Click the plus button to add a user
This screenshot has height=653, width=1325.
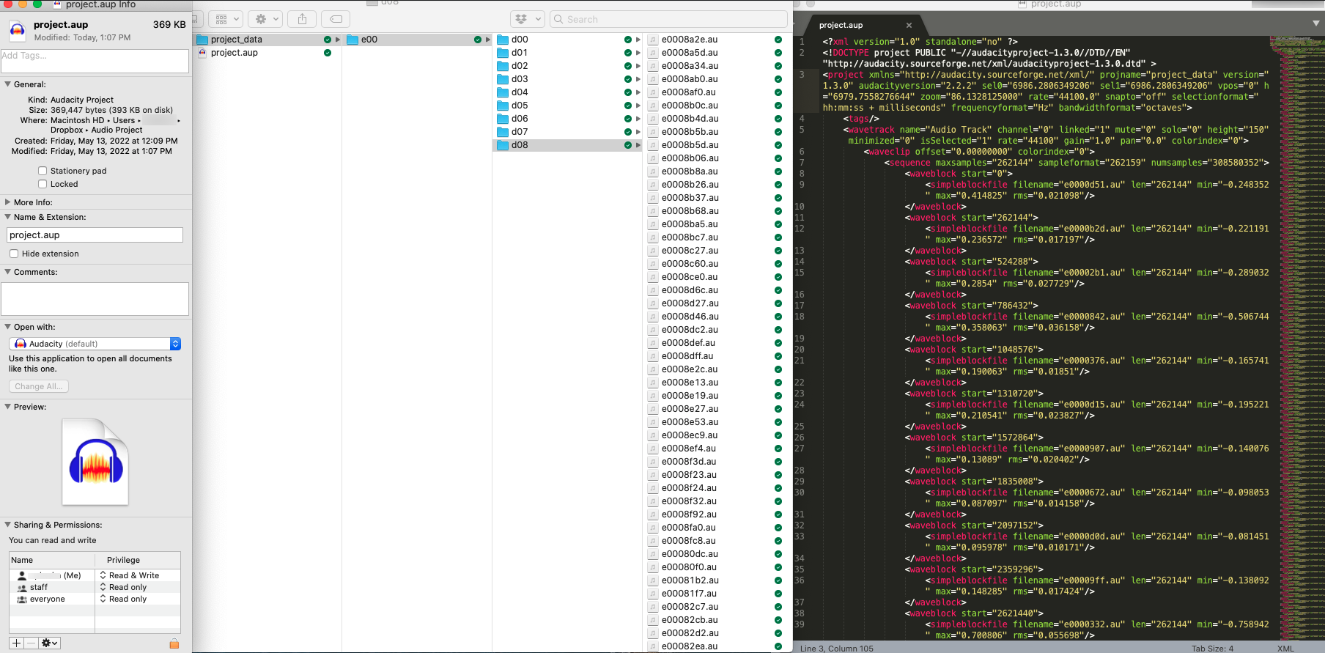pyautogui.click(x=16, y=643)
